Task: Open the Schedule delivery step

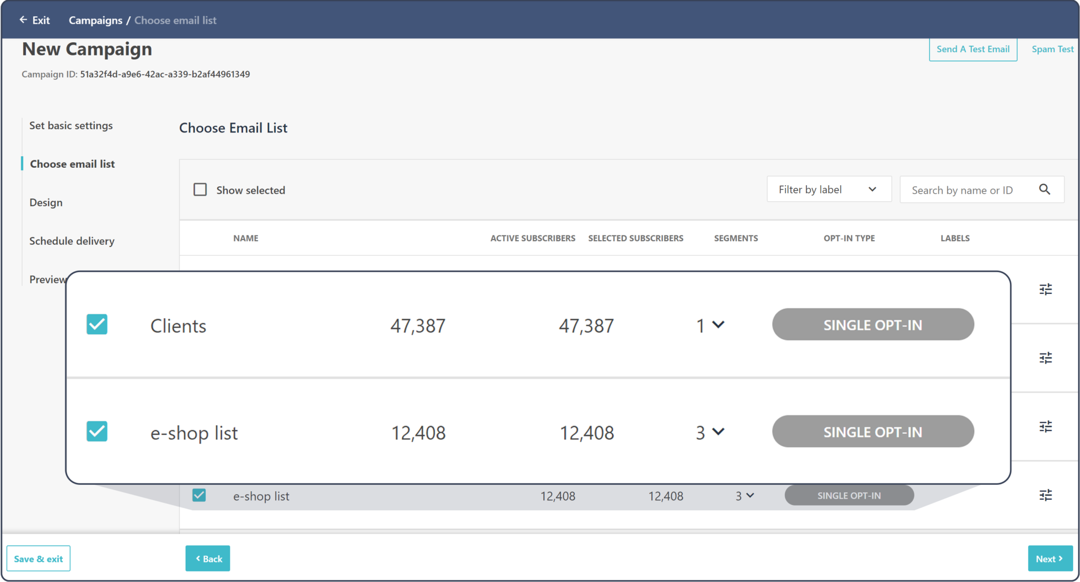Action: click(72, 241)
